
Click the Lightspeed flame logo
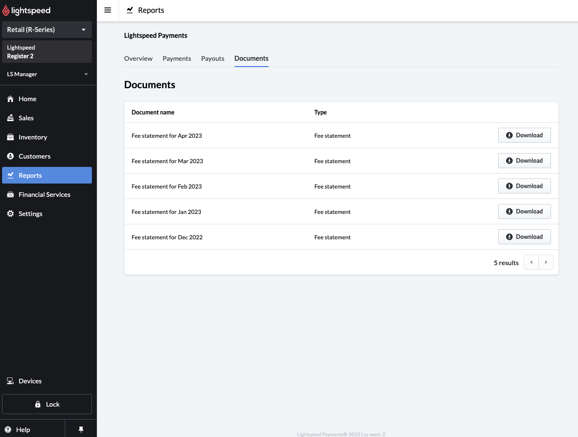[6, 10]
